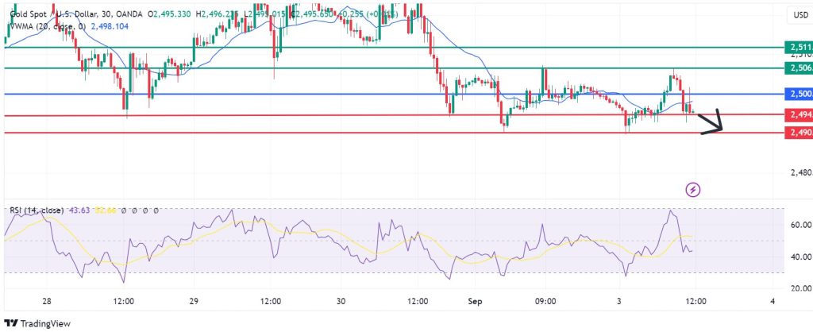Click the red 2,494 price label
Image resolution: width=813 pixels, height=332 pixels.
799,114
